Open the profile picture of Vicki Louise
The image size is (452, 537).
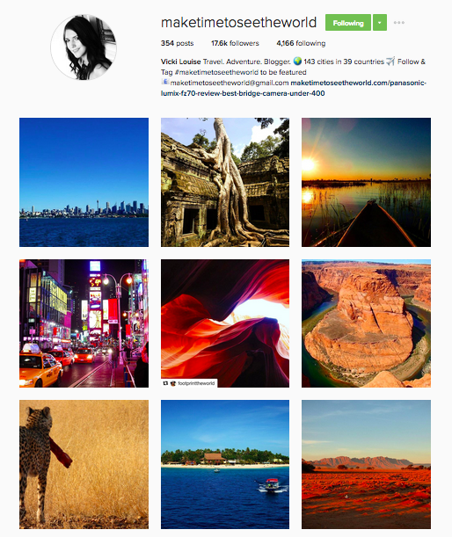pos(84,47)
